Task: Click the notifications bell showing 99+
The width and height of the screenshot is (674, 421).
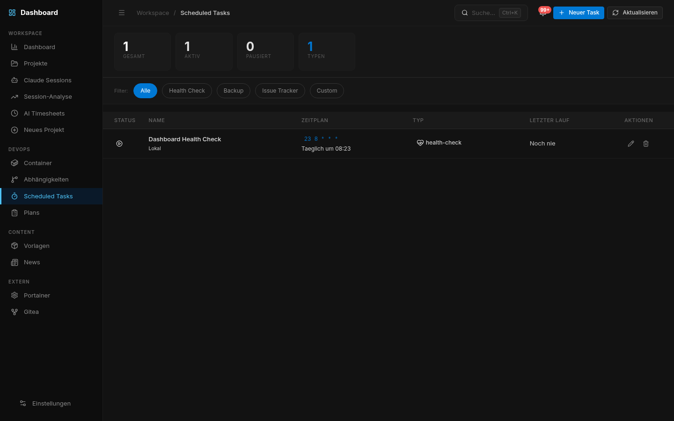Action: (x=543, y=13)
